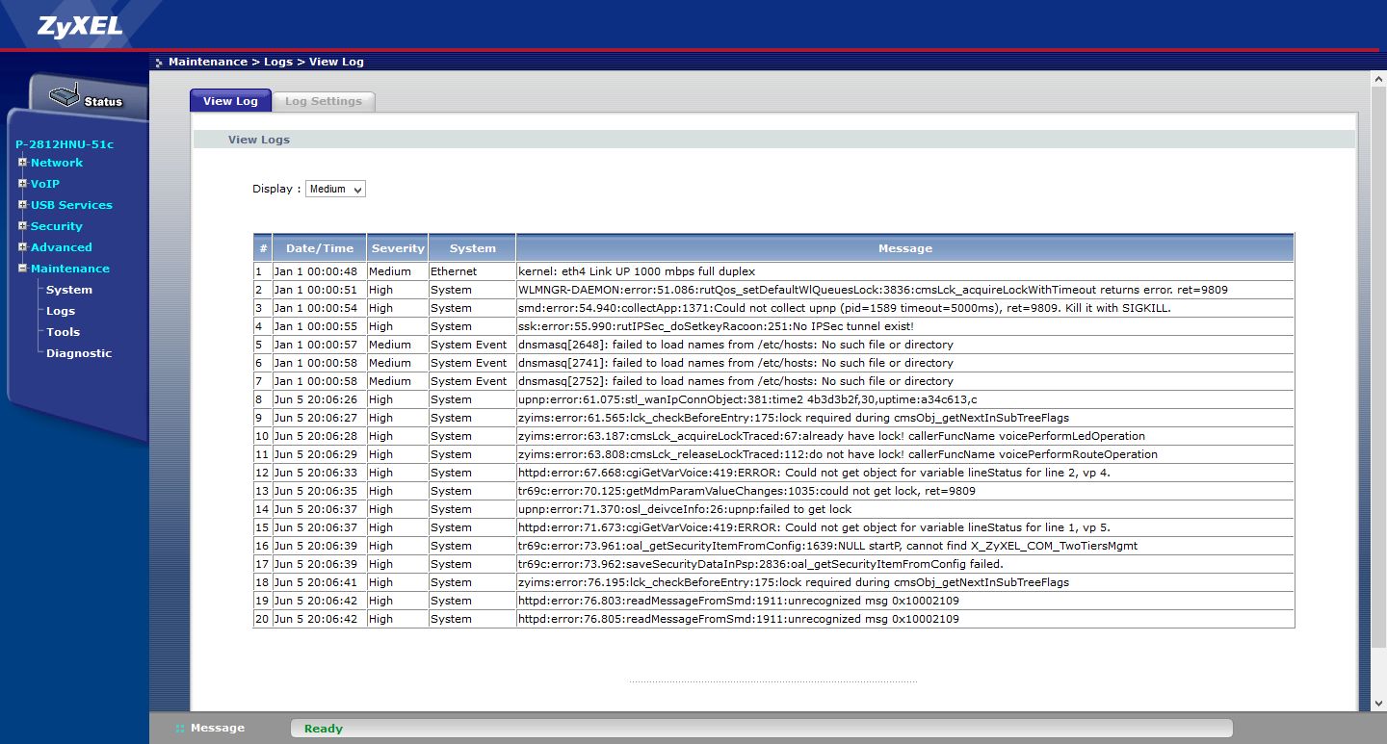
Task: Select the Maintenance section label
Action: (x=70, y=269)
